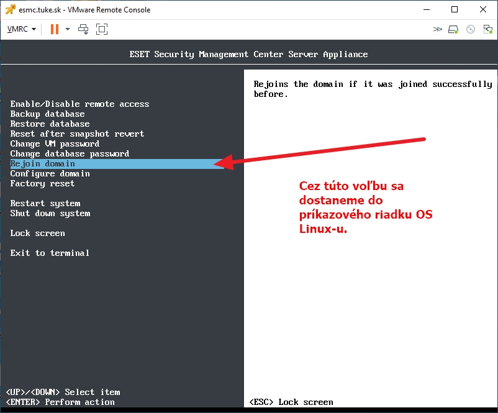Click the esmc.tuke.sk window title text
The height and width of the screenshot is (413, 498).
84,10
